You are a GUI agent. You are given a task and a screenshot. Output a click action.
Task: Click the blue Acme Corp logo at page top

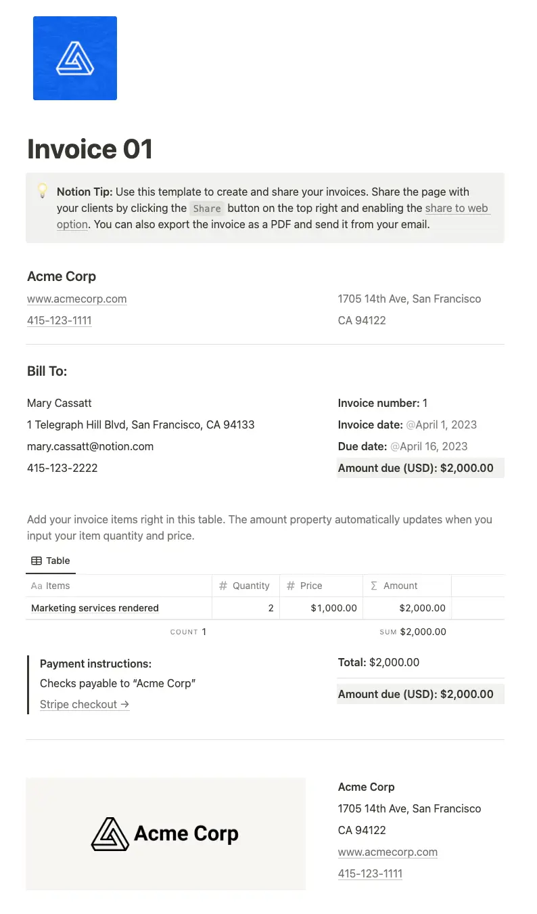click(74, 58)
